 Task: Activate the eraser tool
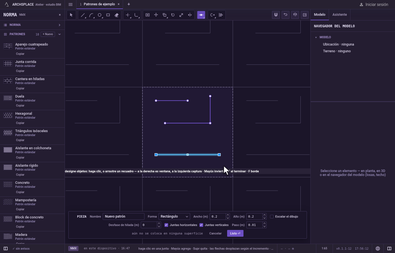tap(117, 15)
